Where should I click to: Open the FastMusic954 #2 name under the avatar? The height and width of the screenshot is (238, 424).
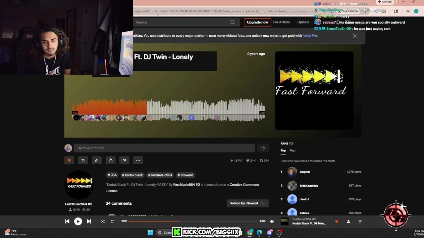[79, 204]
